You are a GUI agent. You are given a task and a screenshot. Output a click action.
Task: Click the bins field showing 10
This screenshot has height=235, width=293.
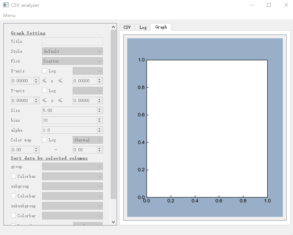[70, 120]
